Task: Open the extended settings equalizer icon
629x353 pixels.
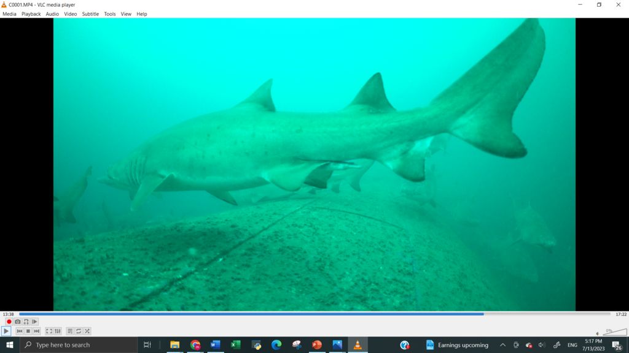Action: [x=58, y=331]
